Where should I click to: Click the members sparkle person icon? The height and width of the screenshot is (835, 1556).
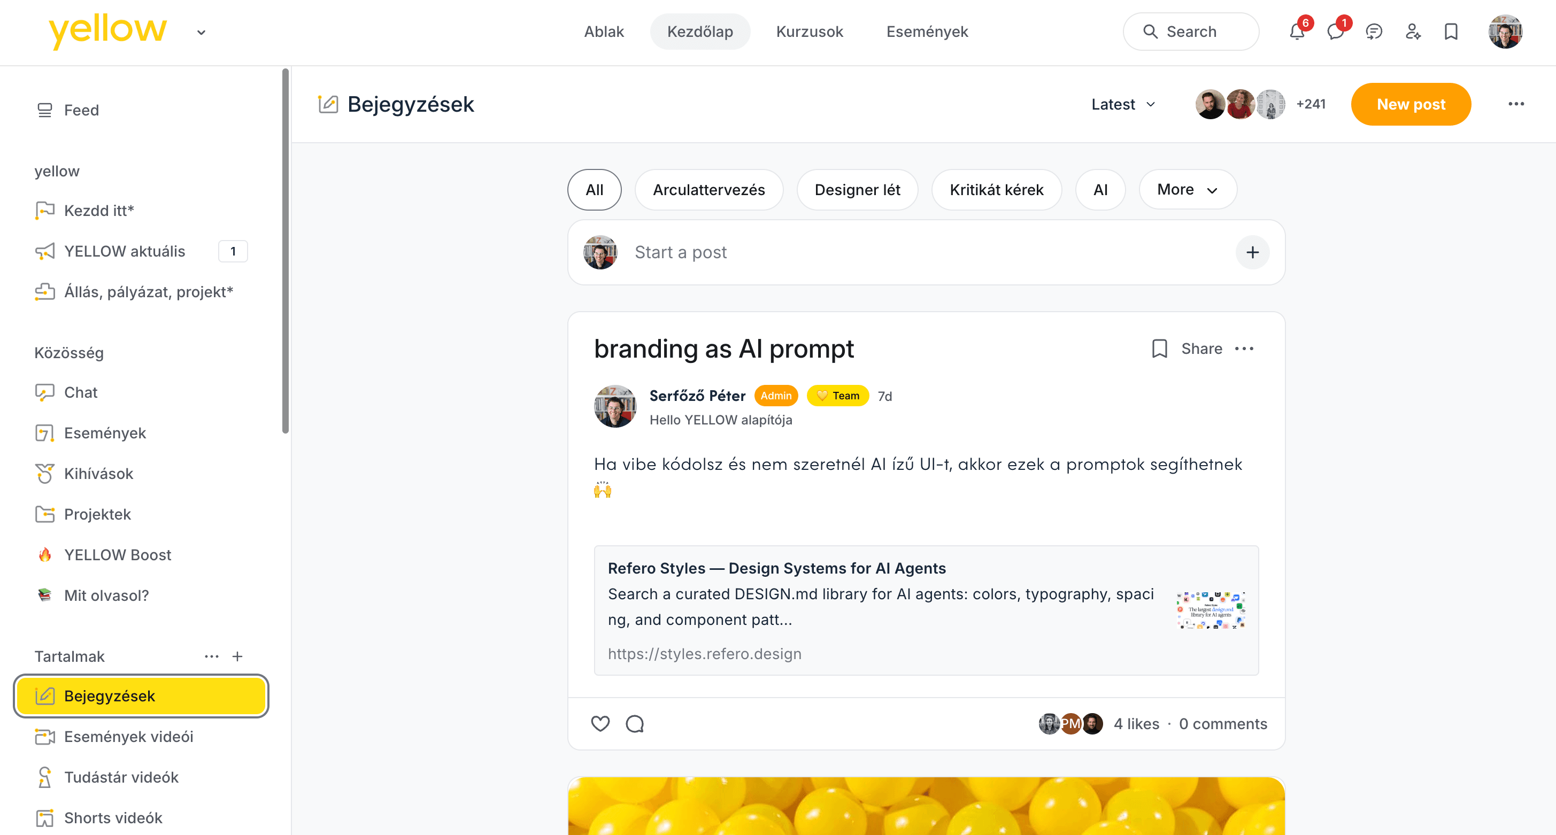pos(1413,32)
